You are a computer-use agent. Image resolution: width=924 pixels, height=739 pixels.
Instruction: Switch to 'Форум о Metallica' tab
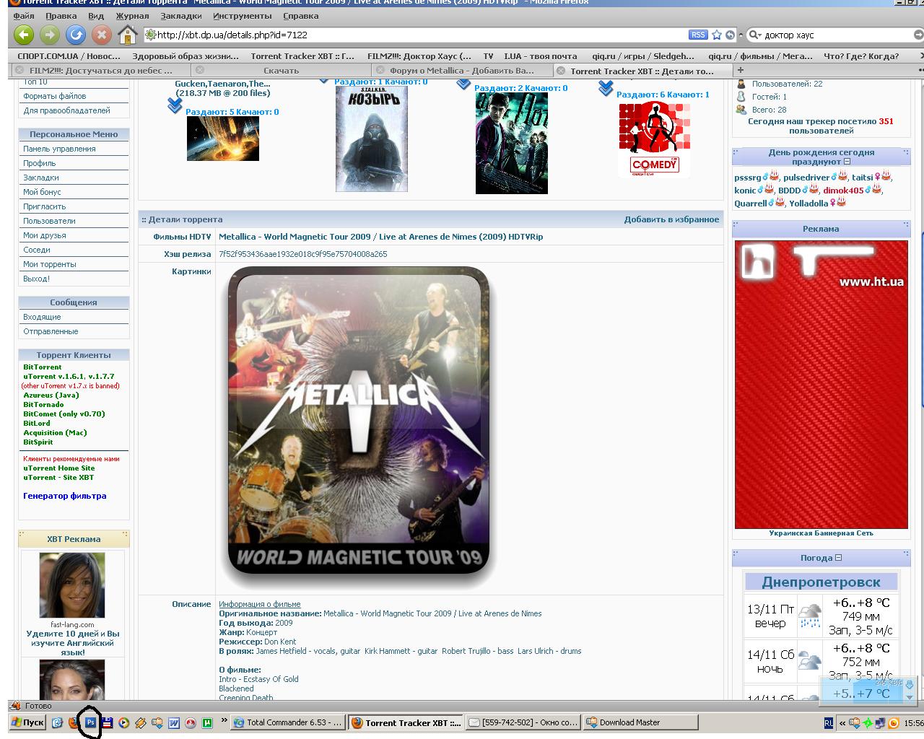(461, 71)
